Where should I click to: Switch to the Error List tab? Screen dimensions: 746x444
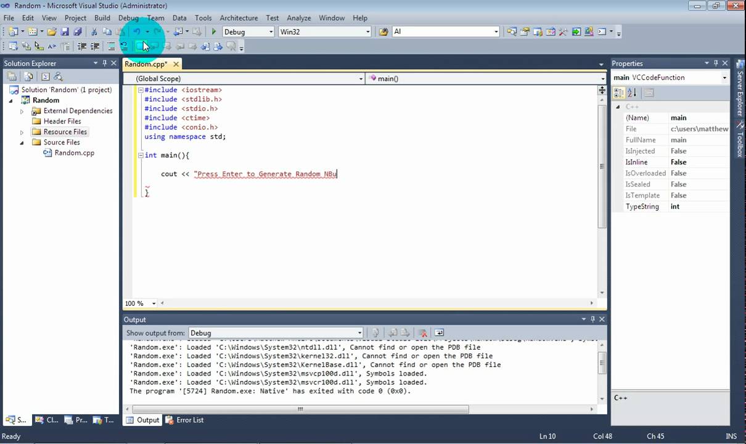tap(189, 420)
